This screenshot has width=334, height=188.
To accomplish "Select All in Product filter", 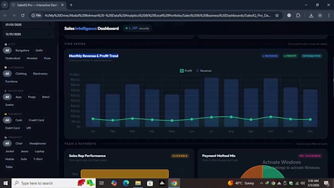I will click(x=7, y=143).
